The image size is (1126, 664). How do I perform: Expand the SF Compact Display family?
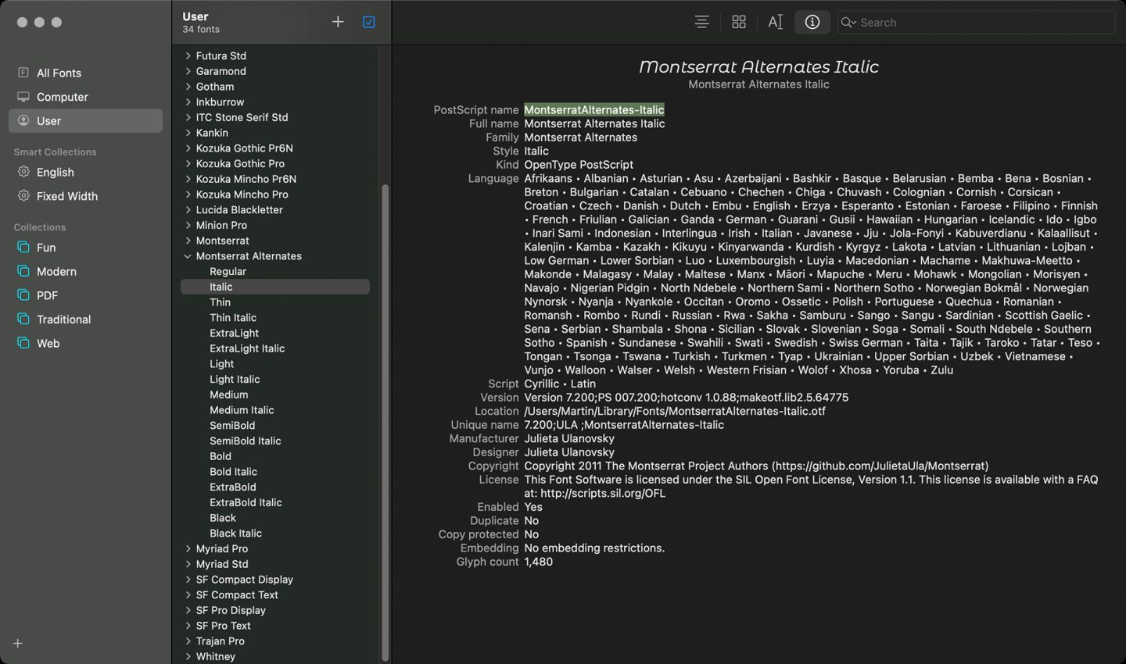pos(188,579)
